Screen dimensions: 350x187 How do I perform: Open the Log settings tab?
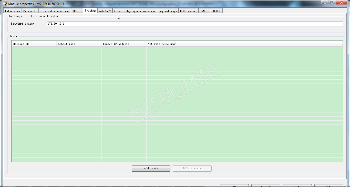pos(168,11)
